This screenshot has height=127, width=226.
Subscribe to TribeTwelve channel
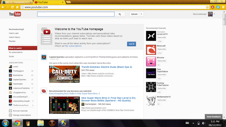click(x=162, y=88)
